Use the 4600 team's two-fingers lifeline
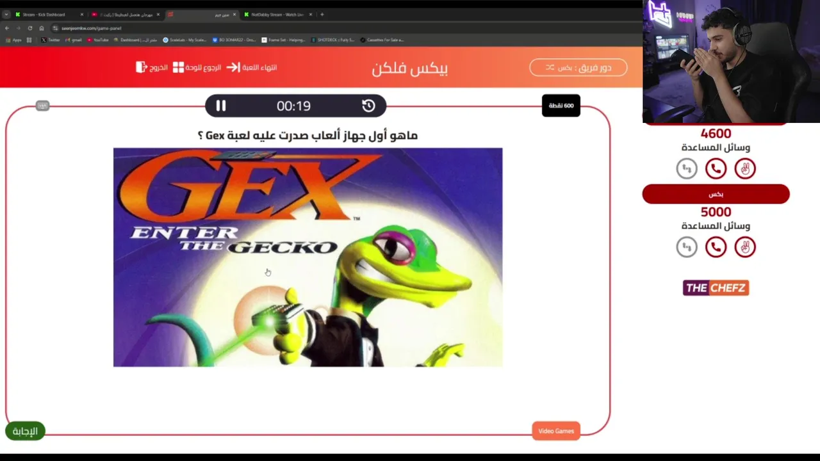Image resolution: width=820 pixels, height=461 pixels. pos(745,168)
